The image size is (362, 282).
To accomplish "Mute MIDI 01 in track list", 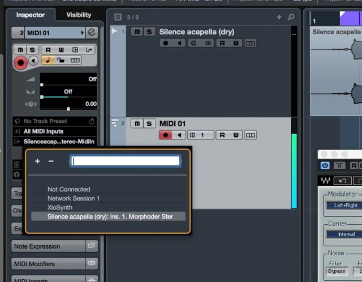I will 137,123.
